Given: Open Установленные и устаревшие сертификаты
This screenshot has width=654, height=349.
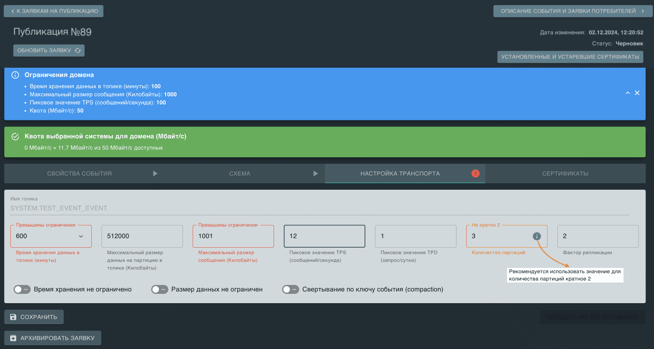Looking at the screenshot, I should coord(570,57).
